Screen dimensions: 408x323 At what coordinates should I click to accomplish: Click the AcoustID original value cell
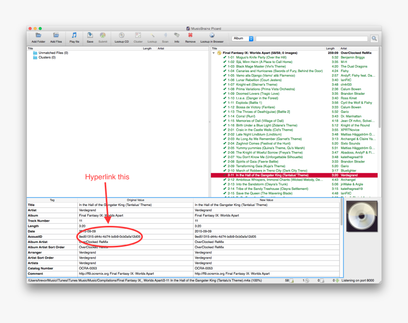tap(135, 237)
